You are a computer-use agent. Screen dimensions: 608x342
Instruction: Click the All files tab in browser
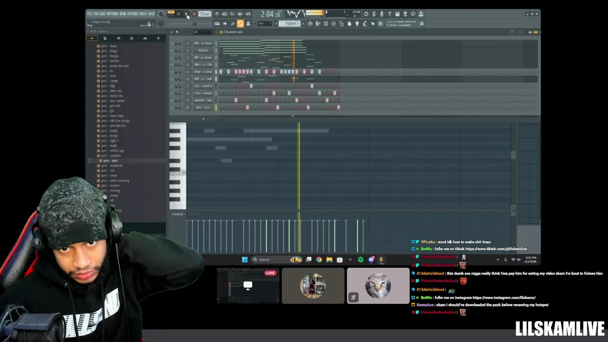click(105, 38)
